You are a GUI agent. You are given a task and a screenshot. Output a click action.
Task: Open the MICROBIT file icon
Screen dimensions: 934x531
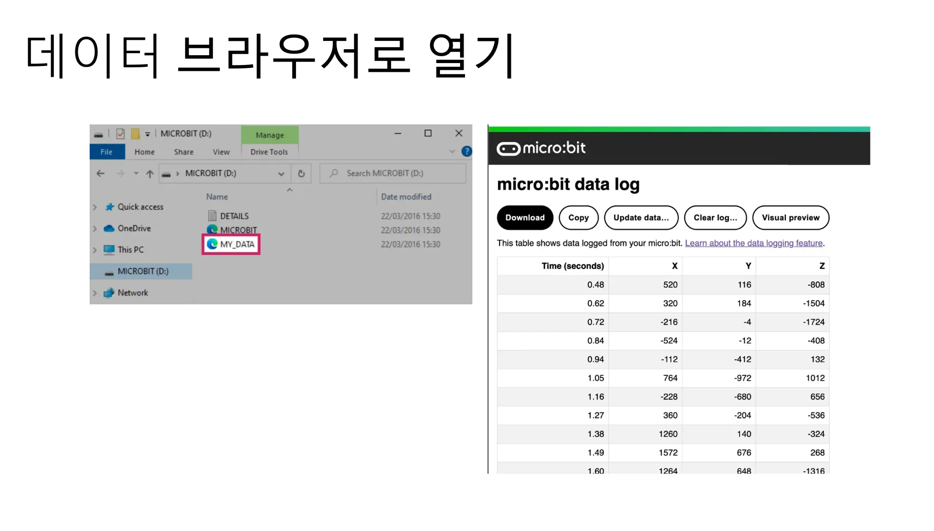tap(212, 230)
